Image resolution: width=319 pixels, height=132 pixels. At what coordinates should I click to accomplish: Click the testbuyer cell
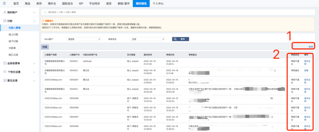(87, 61)
